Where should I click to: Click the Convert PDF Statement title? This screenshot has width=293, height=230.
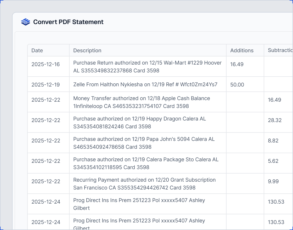[68, 22]
